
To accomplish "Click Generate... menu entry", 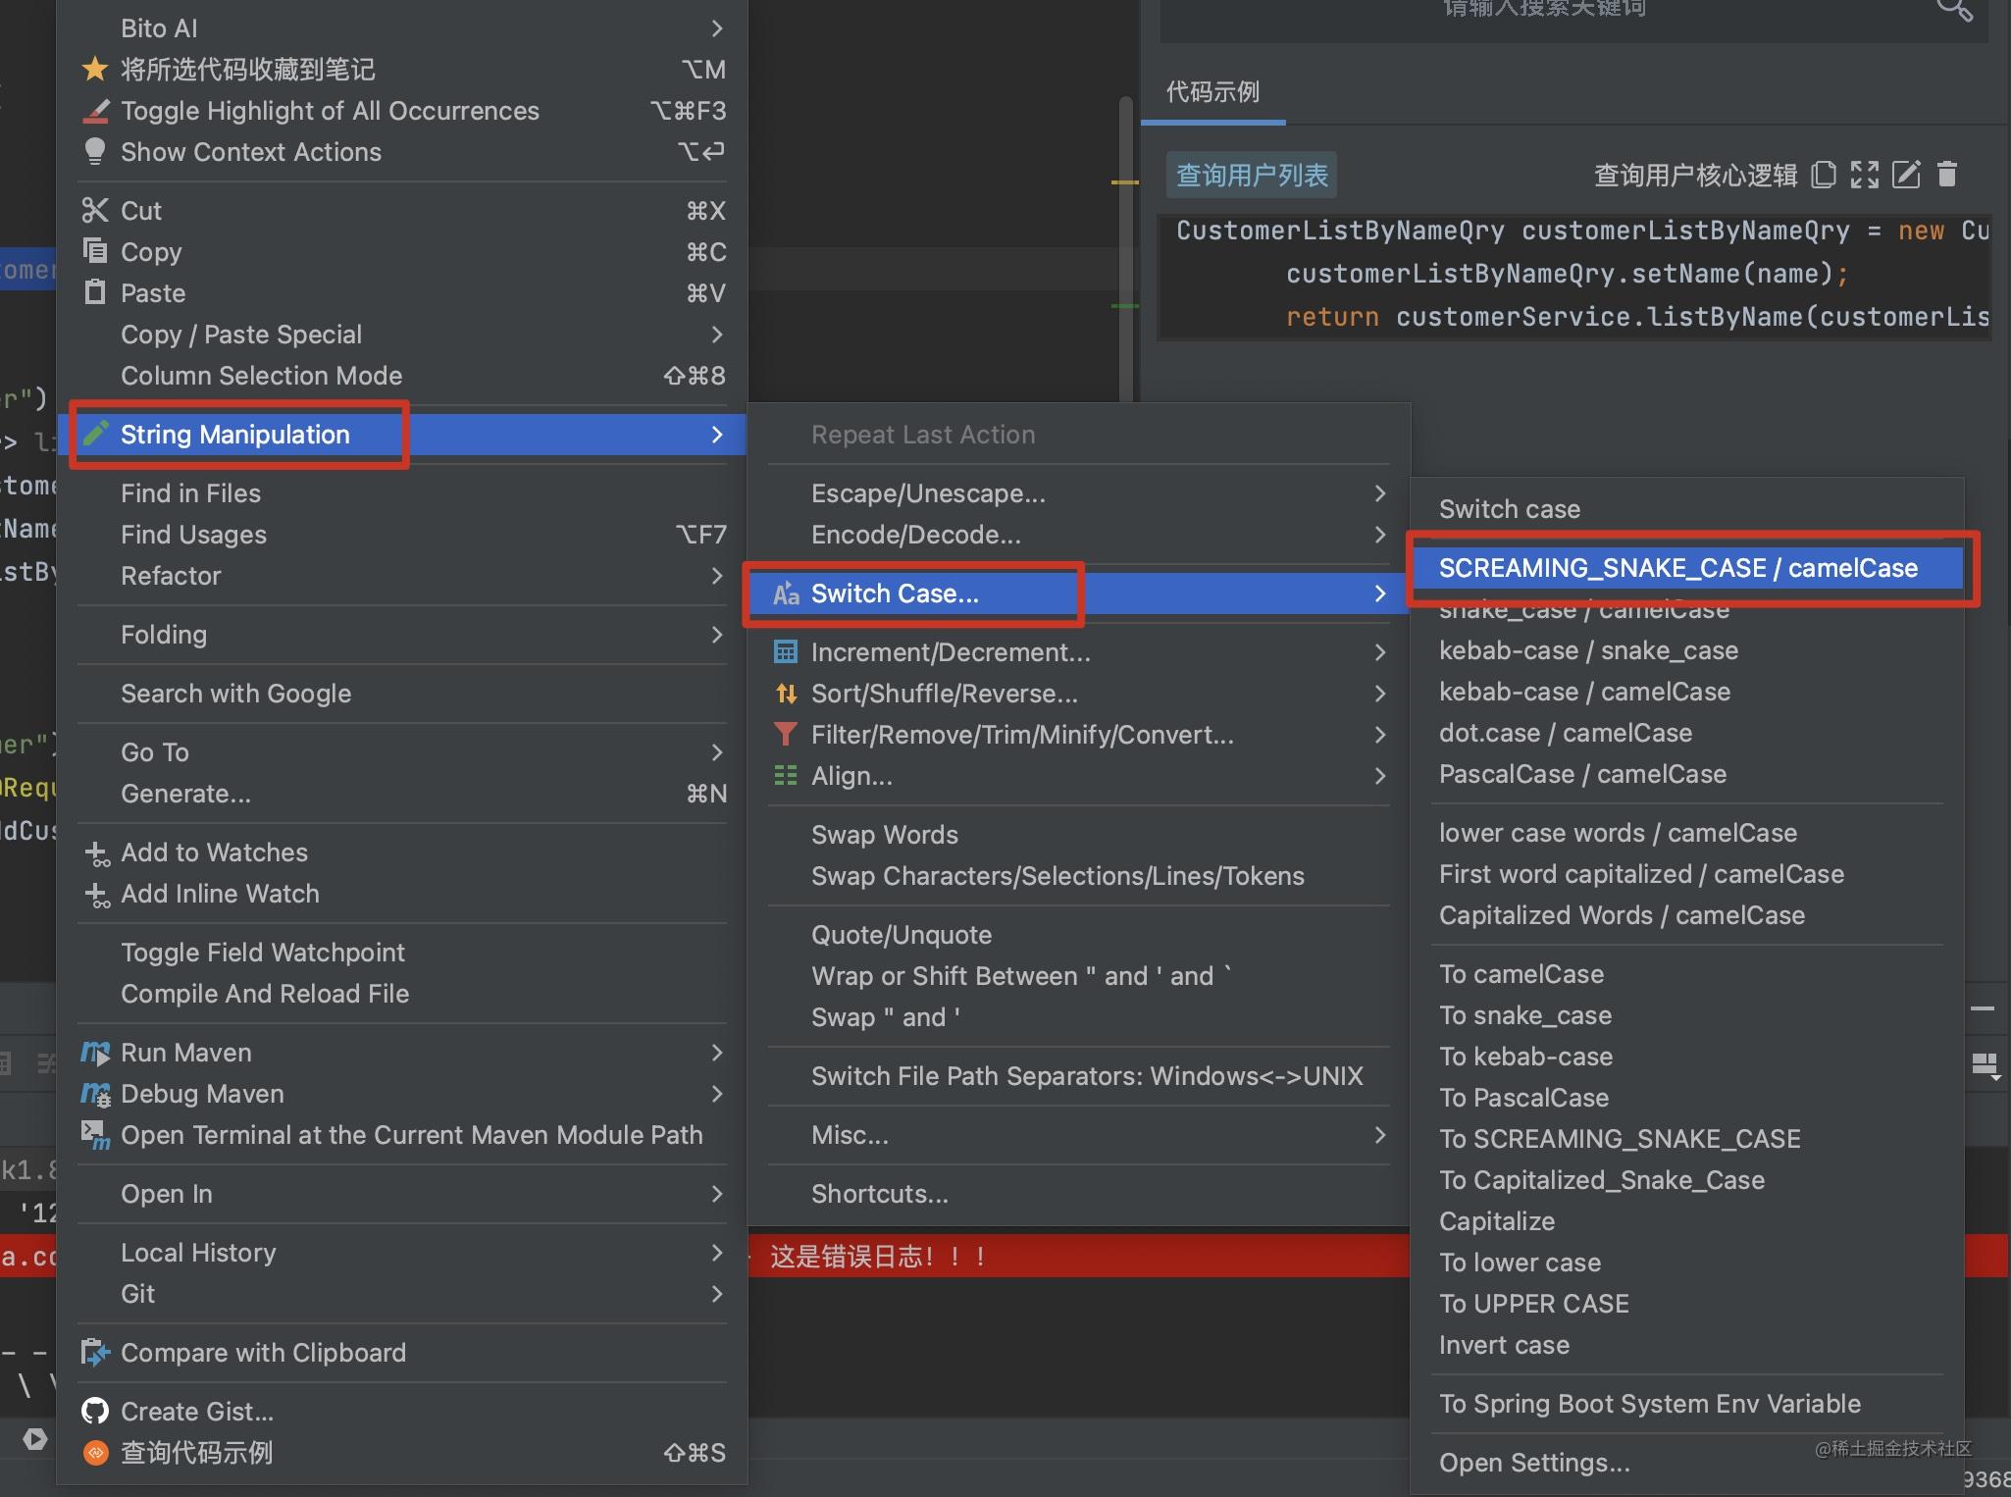I will (x=402, y=794).
